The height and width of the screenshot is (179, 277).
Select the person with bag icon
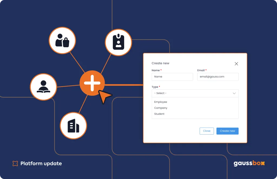click(x=62, y=40)
